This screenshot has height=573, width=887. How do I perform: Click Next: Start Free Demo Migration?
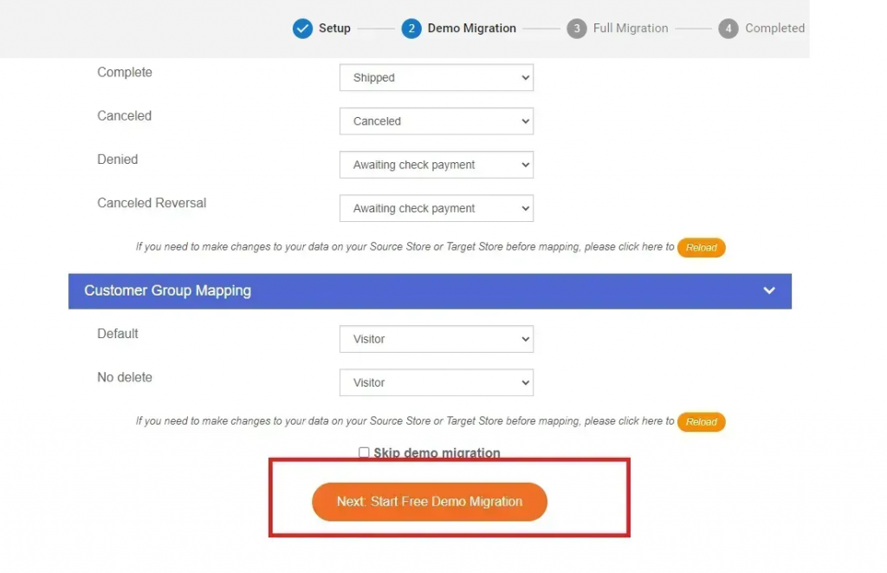tap(430, 501)
